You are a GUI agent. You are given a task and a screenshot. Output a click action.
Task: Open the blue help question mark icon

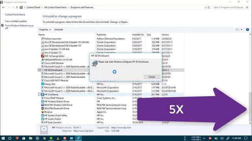tap(248, 30)
